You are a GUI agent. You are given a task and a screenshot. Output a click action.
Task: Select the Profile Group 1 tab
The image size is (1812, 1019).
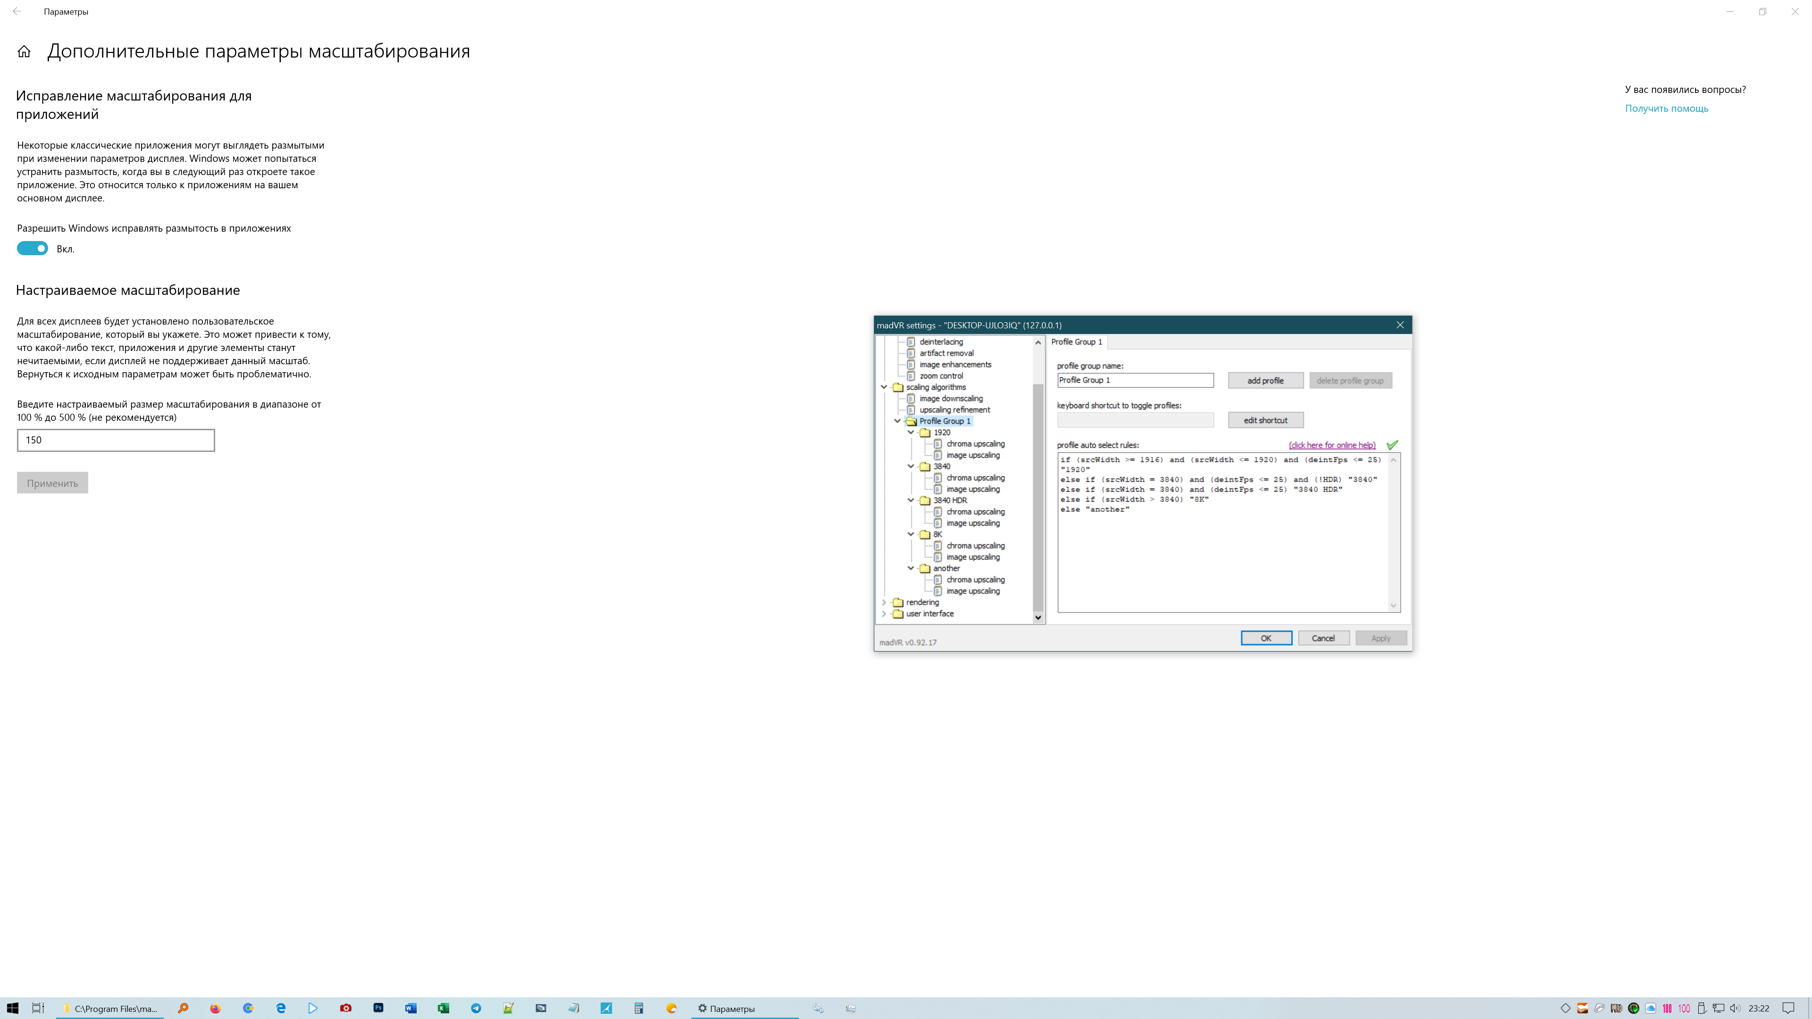(x=1076, y=342)
